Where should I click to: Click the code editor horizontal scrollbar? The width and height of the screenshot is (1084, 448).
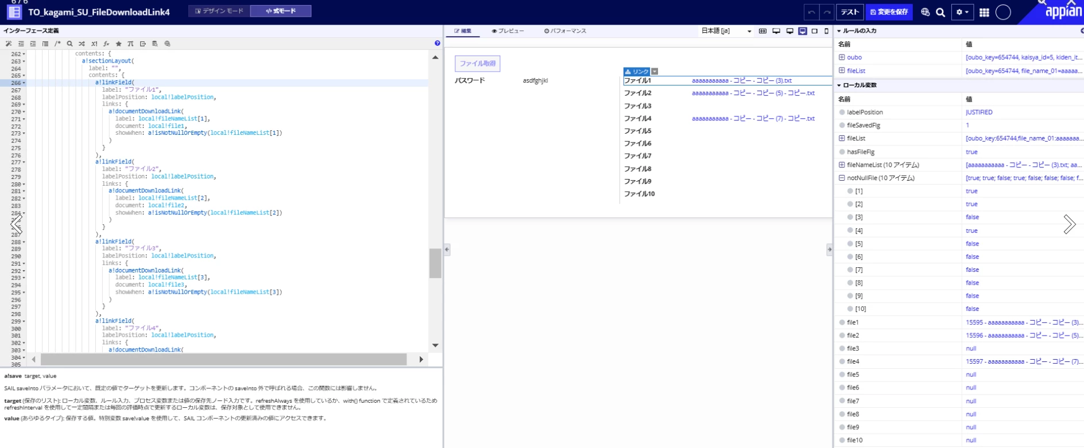pos(223,359)
